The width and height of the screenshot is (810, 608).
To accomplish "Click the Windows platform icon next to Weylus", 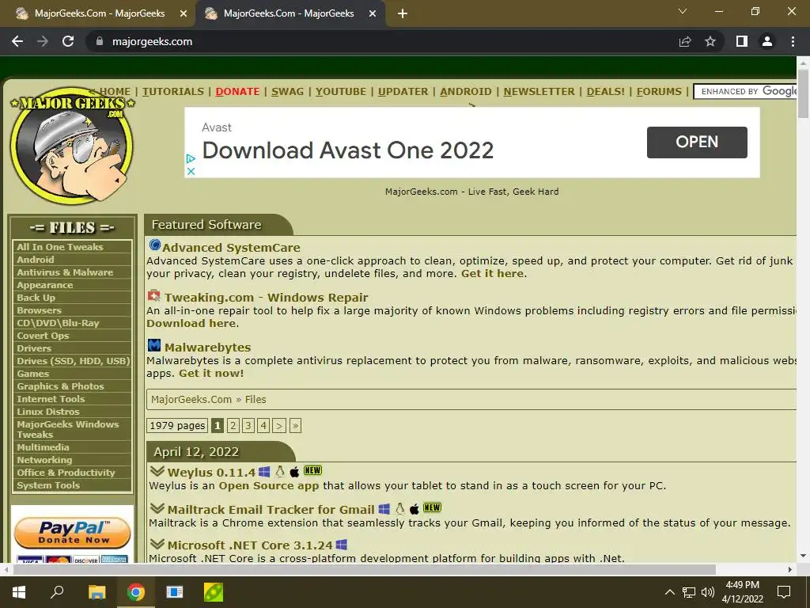I will 264,472.
